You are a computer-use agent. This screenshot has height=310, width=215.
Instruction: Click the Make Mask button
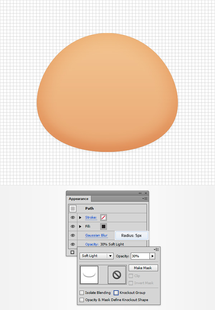143,268
